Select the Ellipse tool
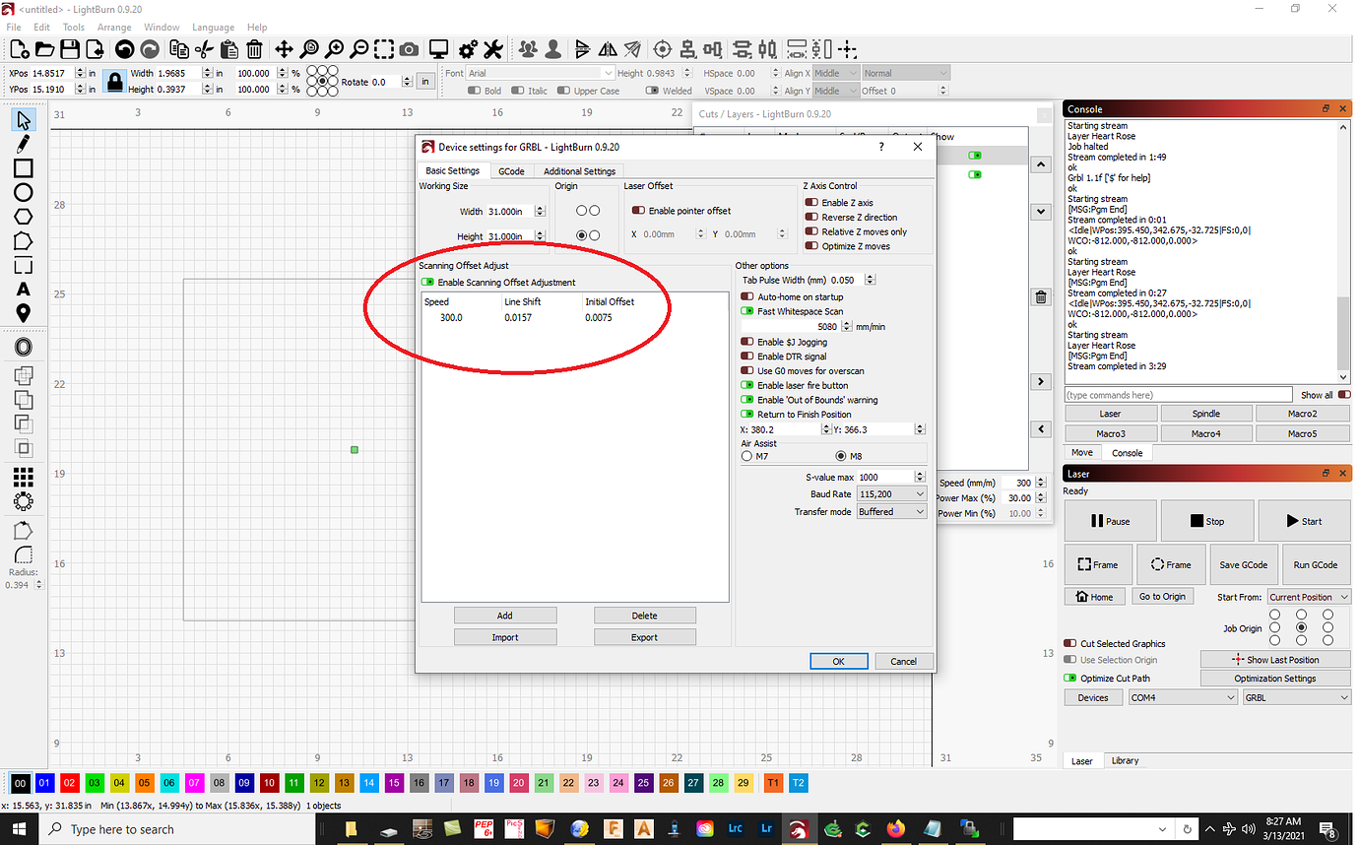The width and height of the screenshot is (1359, 845). tap(22, 193)
